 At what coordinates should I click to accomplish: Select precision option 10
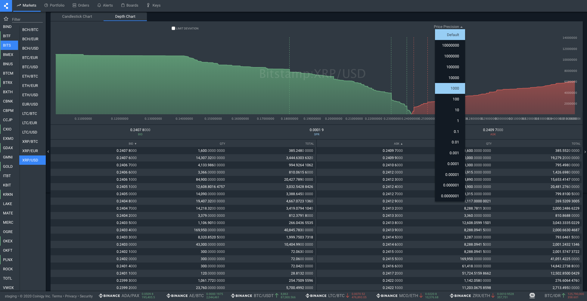click(x=450, y=110)
